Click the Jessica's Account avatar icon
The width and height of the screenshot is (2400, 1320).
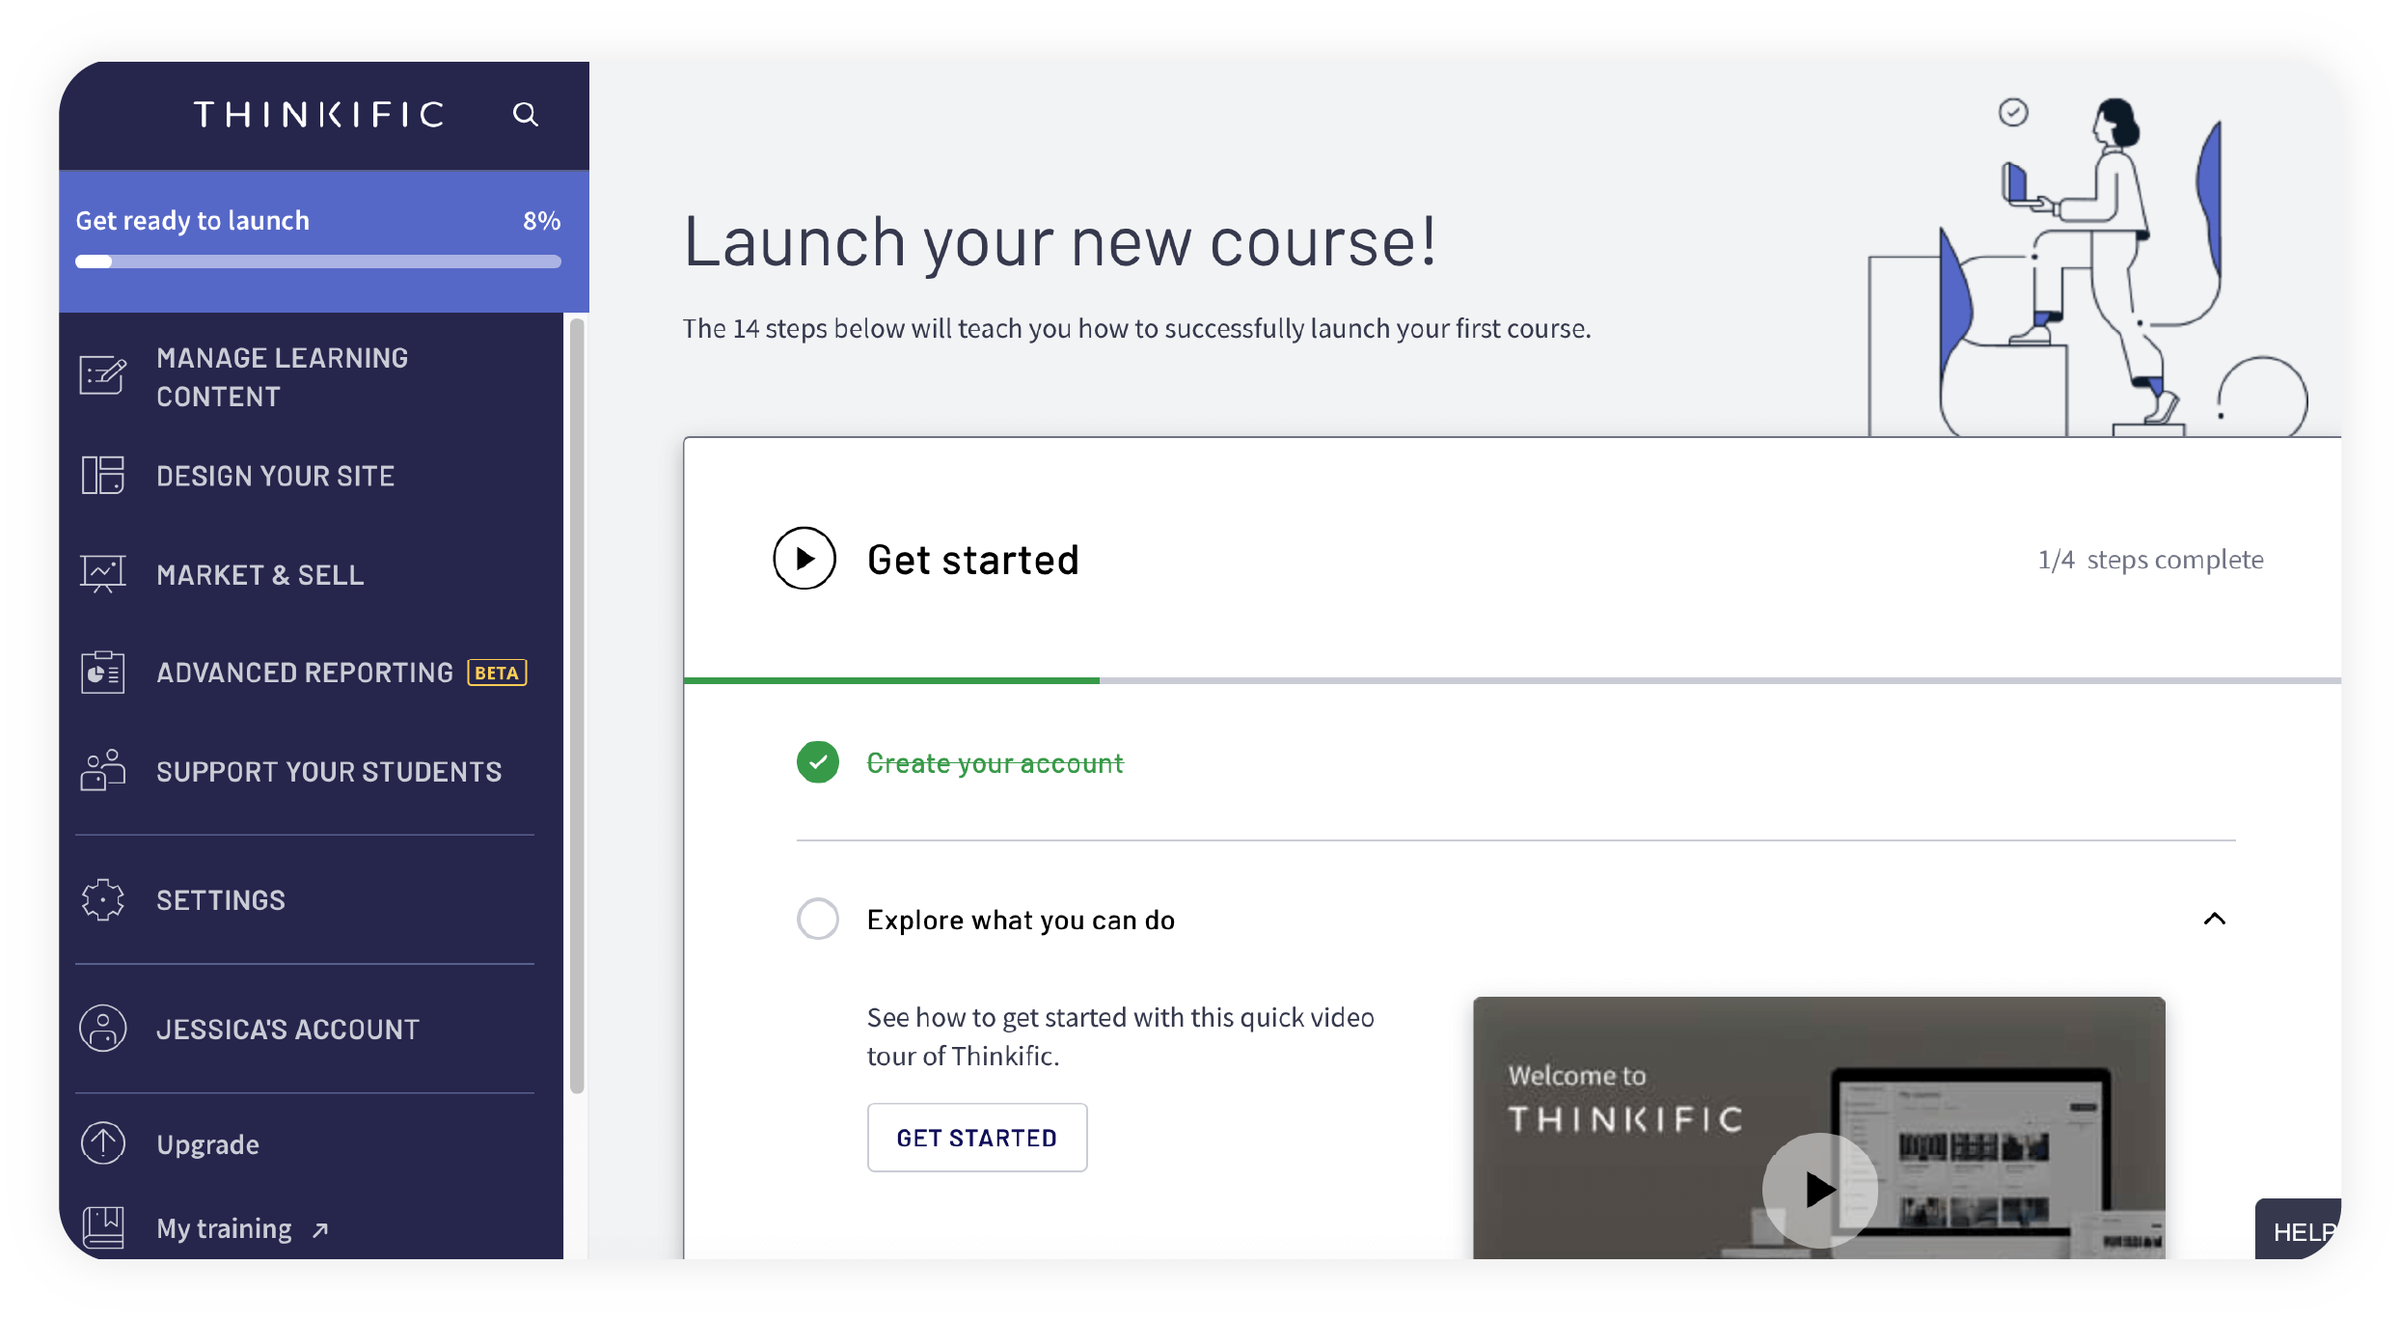(103, 1029)
